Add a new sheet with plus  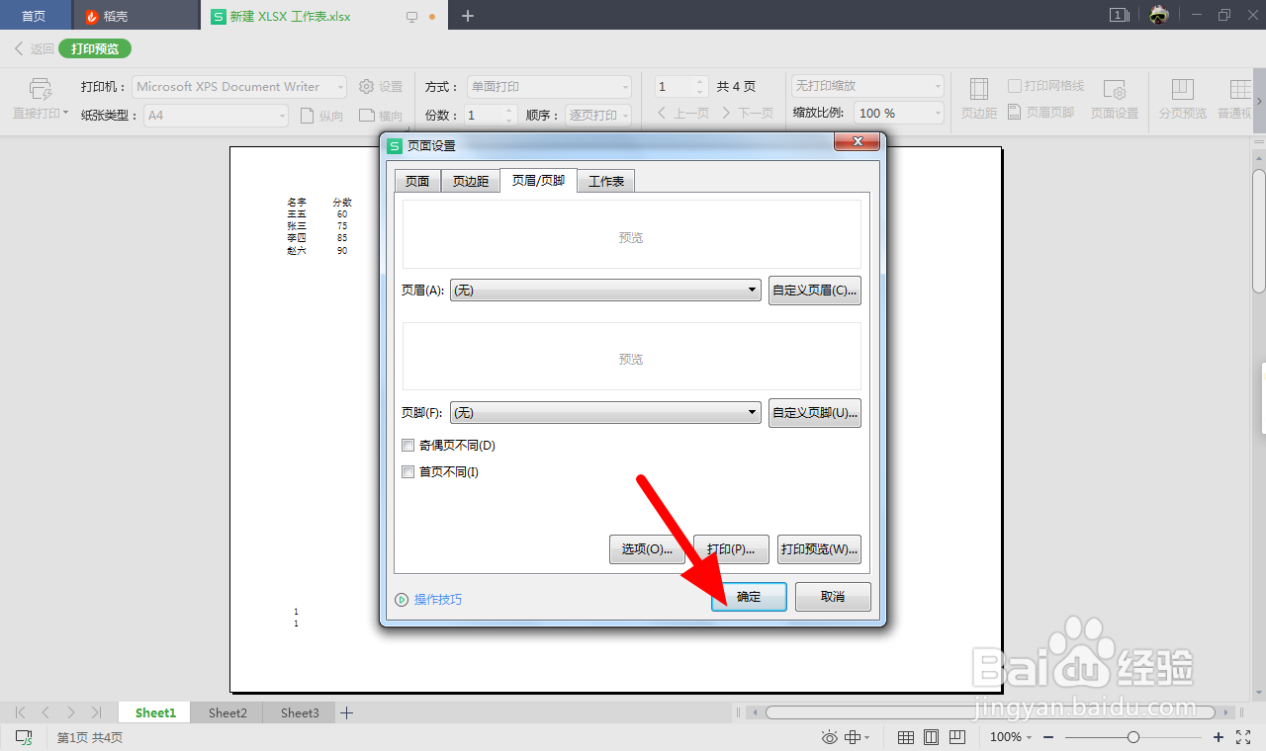click(347, 712)
